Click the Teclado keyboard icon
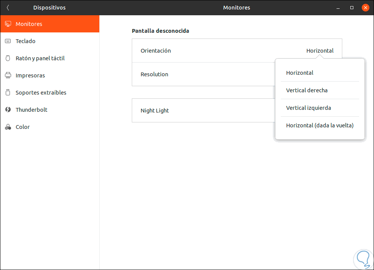This screenshot has height=270, width=374. (x=8, y=41)
